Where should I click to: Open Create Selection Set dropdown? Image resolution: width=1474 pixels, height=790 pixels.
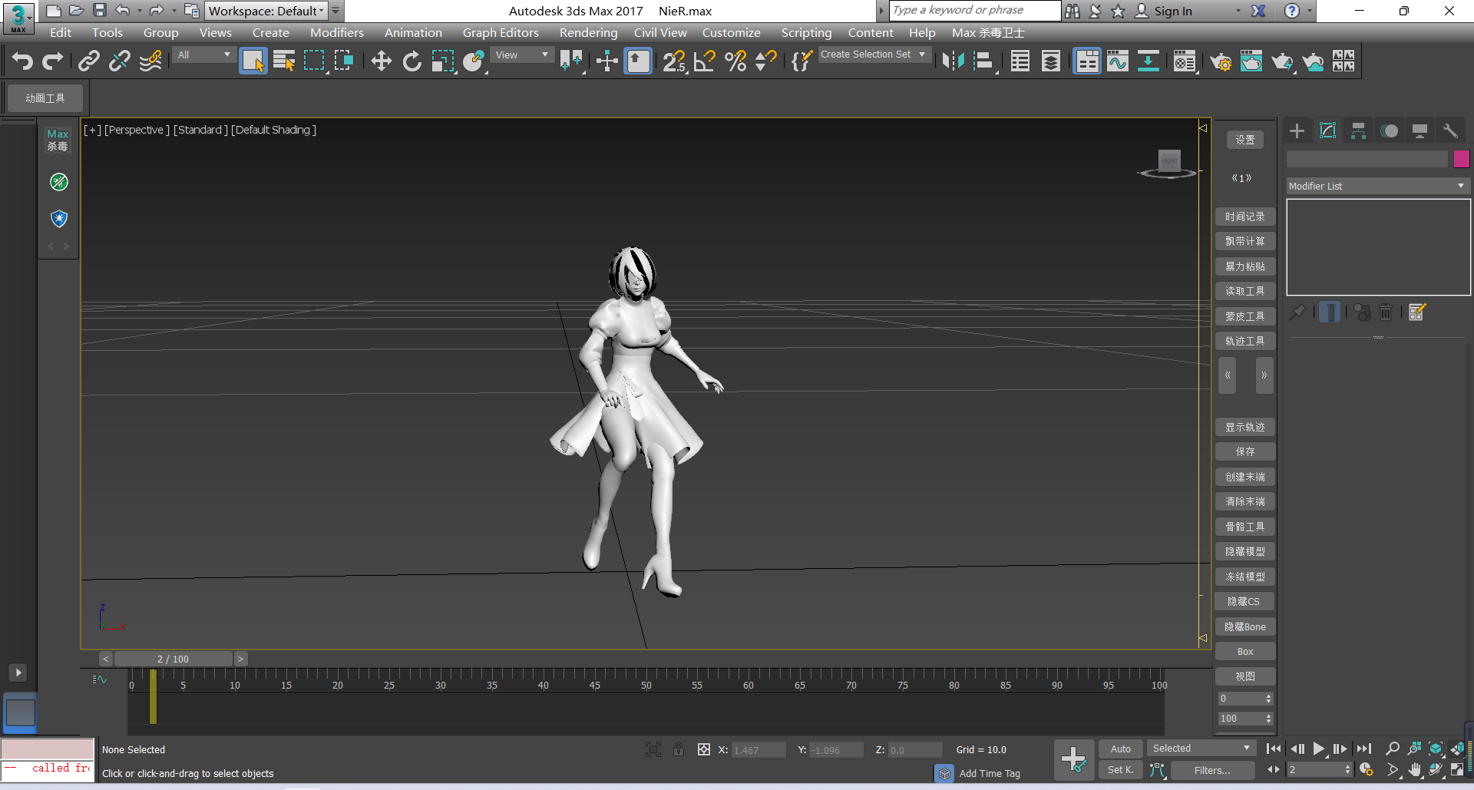tap(873, 55)
